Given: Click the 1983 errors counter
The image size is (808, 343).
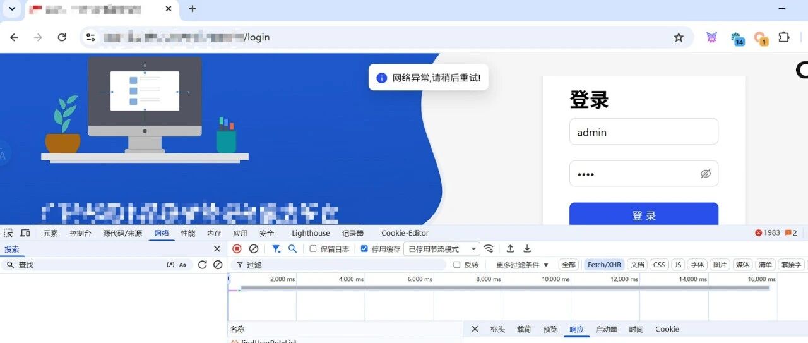Looking at the screenshot, I should coord(768,233).
